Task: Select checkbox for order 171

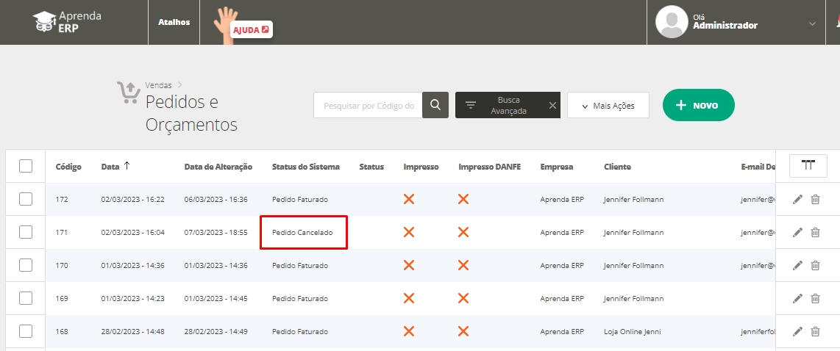Action: click(x=26, y=232)
